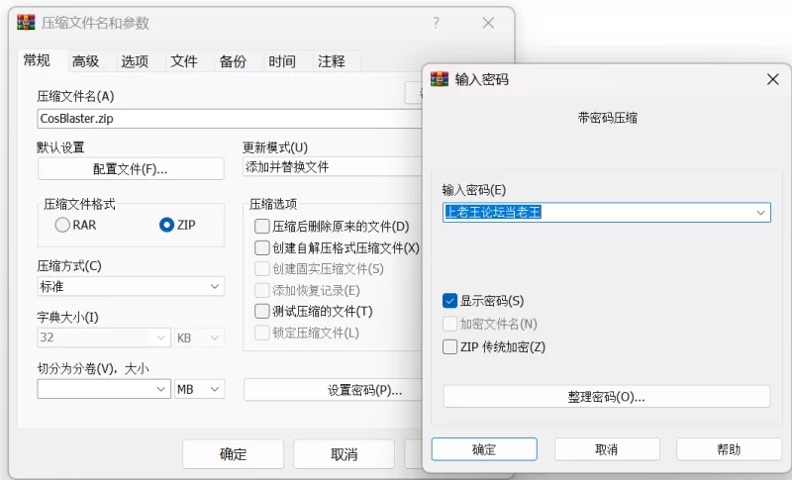Expand the 压缩方式 dropdown
This screenshot has height=480, width=792.
[215, 287]
